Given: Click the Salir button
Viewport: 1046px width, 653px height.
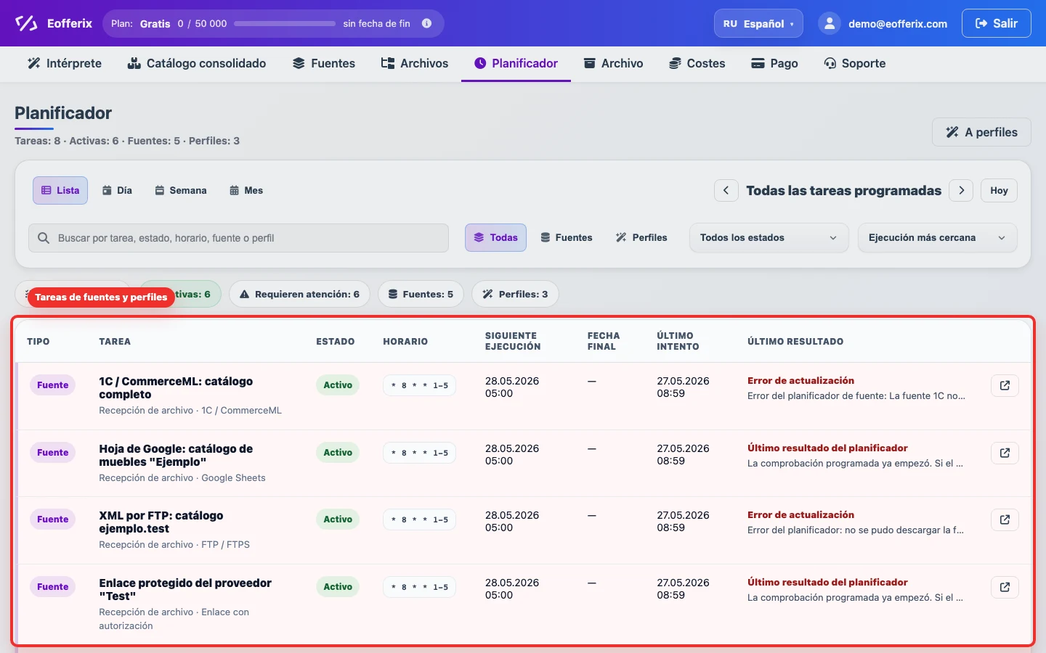Looking at the screenshot, I should [x=996, y=23].
